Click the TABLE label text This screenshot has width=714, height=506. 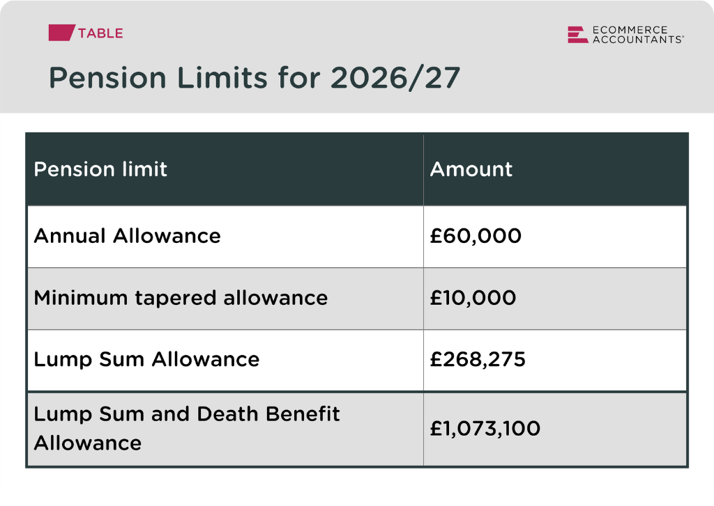point(100,33)
